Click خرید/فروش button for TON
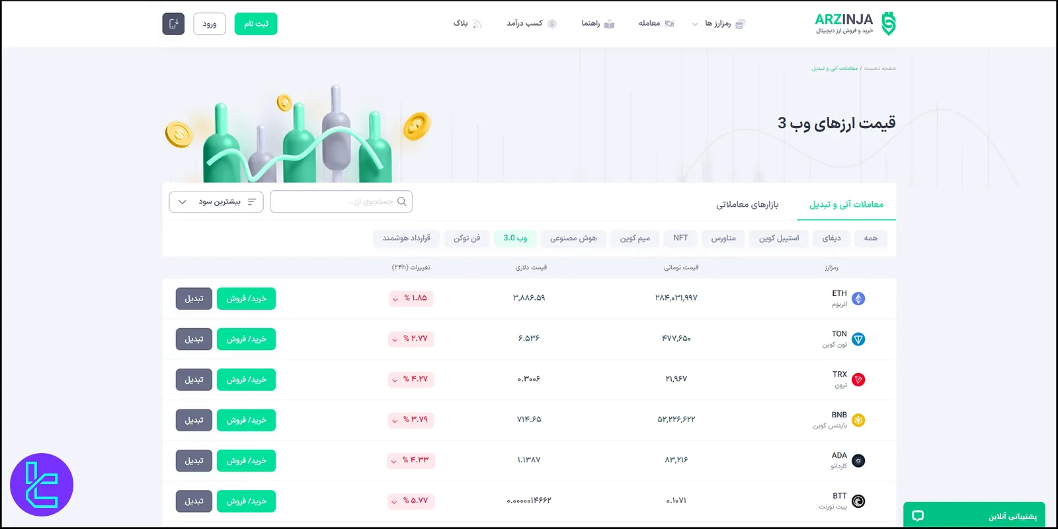Image resolution: width=1058 pixels, height=529 pixels. (x=246, y=339)
